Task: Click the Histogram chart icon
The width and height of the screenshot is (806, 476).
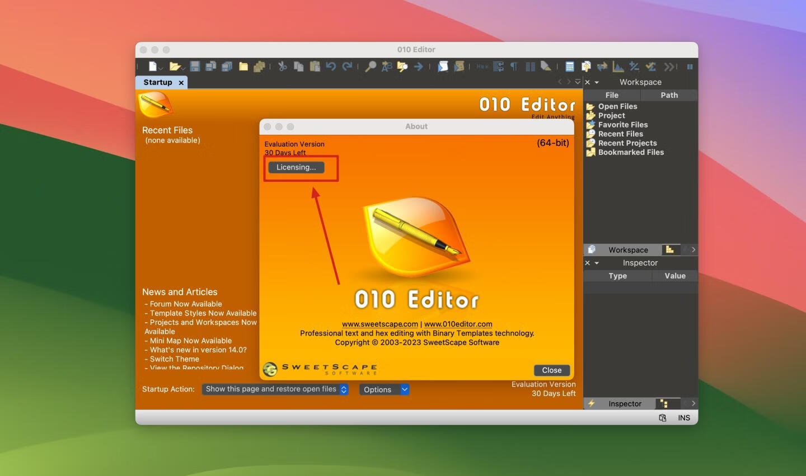Action: coord(618,67)
